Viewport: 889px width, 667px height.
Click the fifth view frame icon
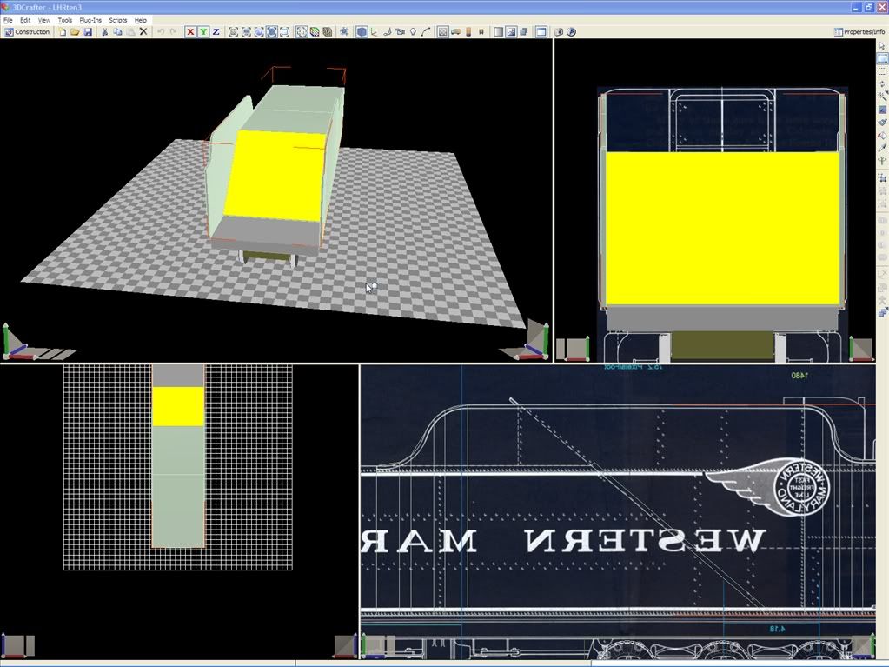[285, 32]
